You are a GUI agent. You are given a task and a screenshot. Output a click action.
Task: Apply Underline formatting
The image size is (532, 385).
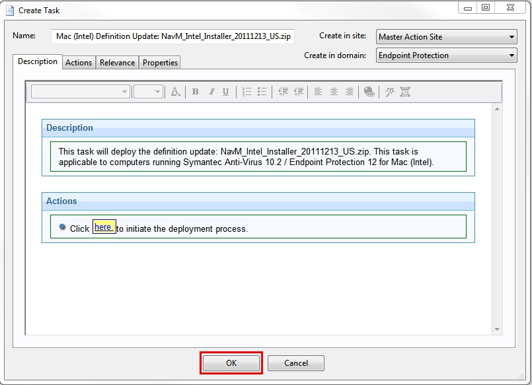(x=226, y=92)
